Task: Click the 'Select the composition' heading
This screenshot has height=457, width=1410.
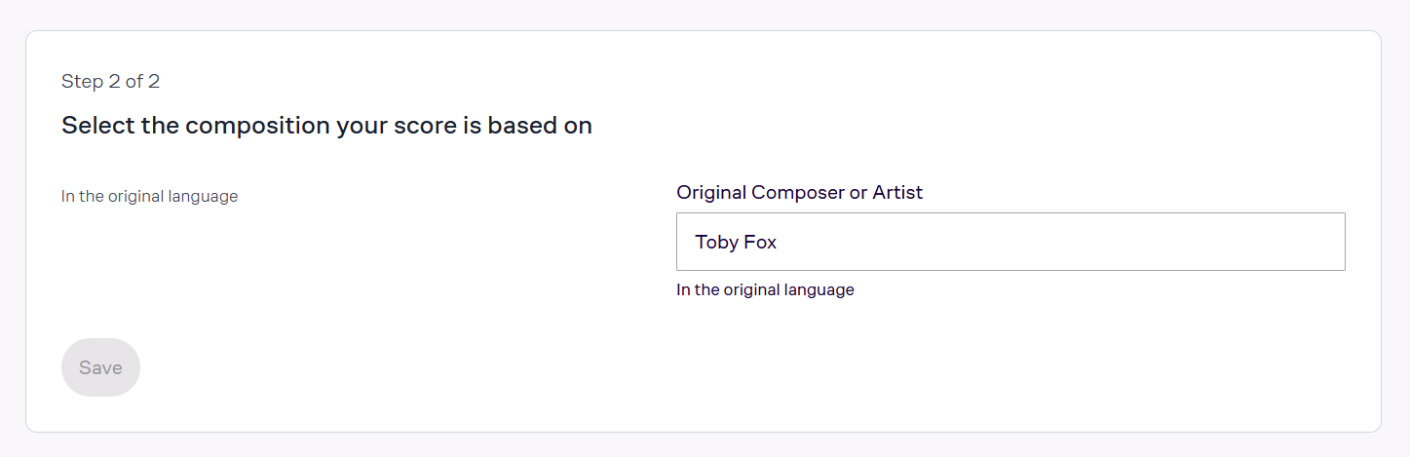Action: click(326, 126)
